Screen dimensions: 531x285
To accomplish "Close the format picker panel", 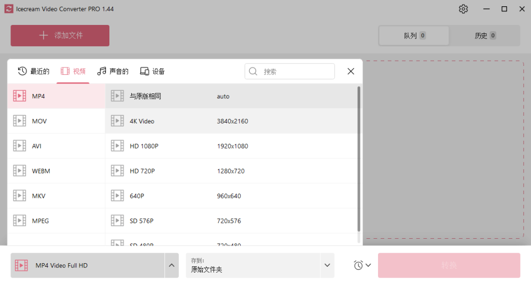I will [351, 71].
